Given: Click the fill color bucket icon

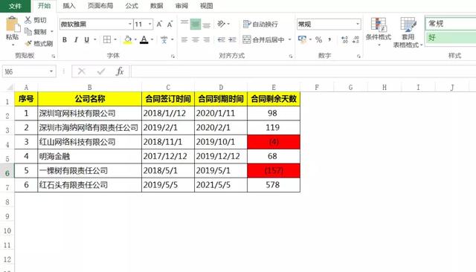Looking at the screenshot, I should tap(128, 39).
